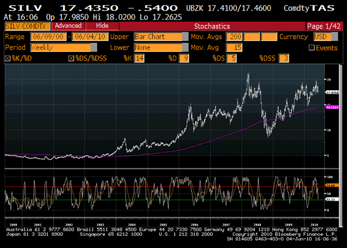Click the SILV COMDTY security field
The image size is (347, 248).
[x=25, y=27]
